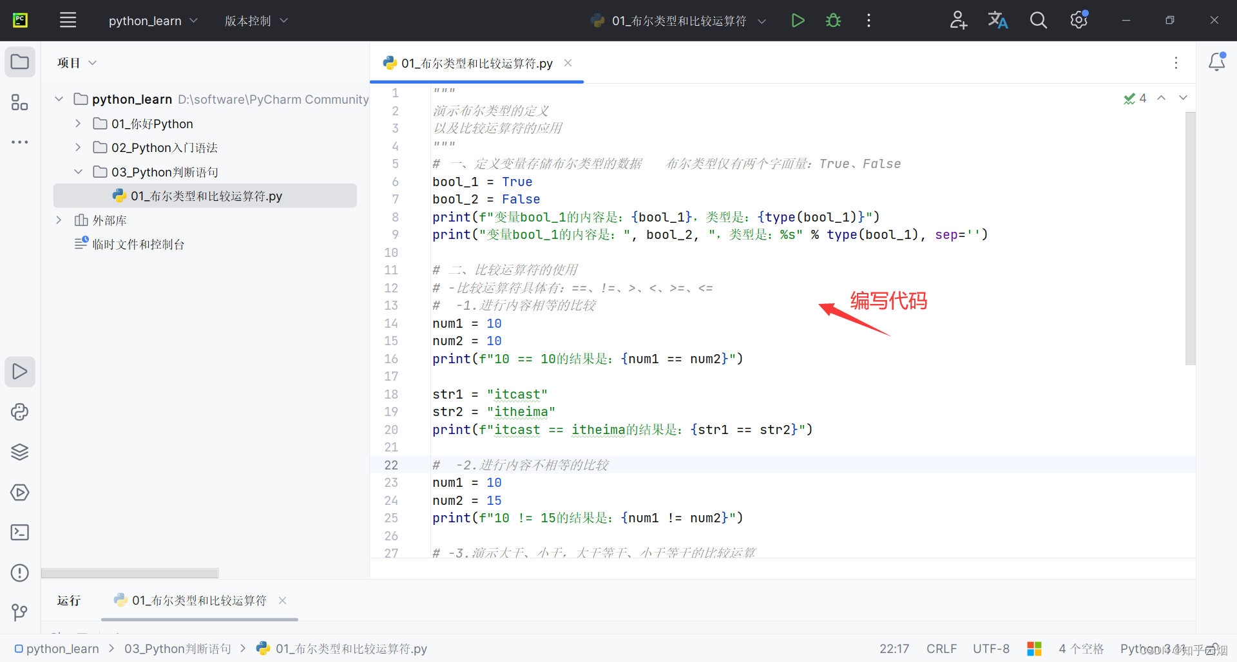
Task: Click True value on line 6
Action: coord(517,182)
